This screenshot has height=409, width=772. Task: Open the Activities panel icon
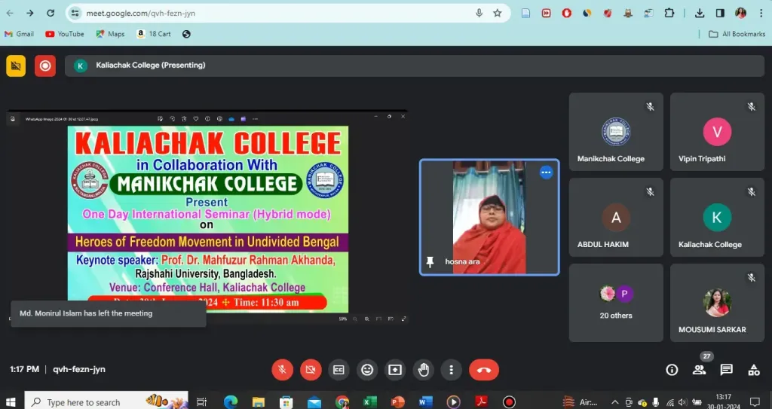(753, 370)
